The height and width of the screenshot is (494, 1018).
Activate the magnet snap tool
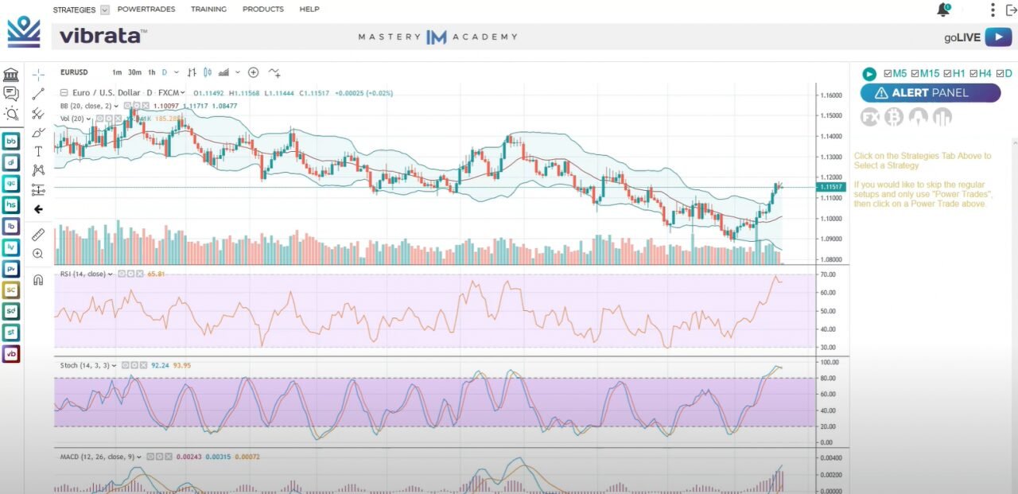[38, 279]
